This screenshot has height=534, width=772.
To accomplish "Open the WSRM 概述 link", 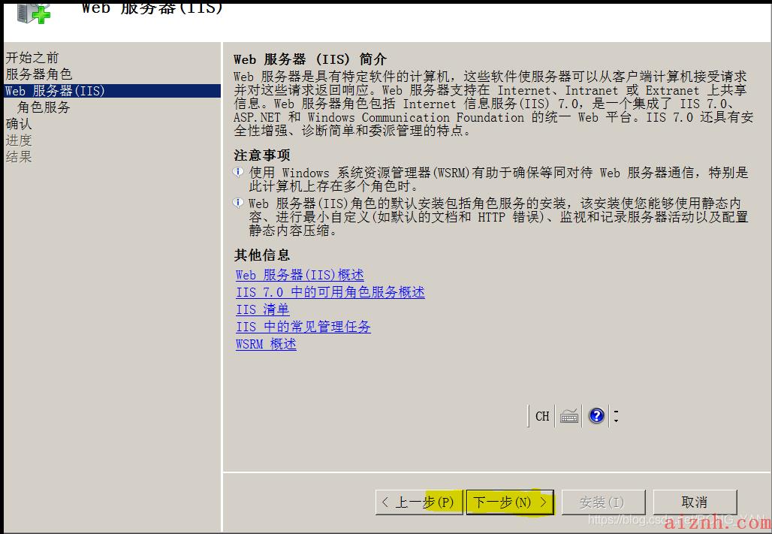I will (x=267, y=344).
